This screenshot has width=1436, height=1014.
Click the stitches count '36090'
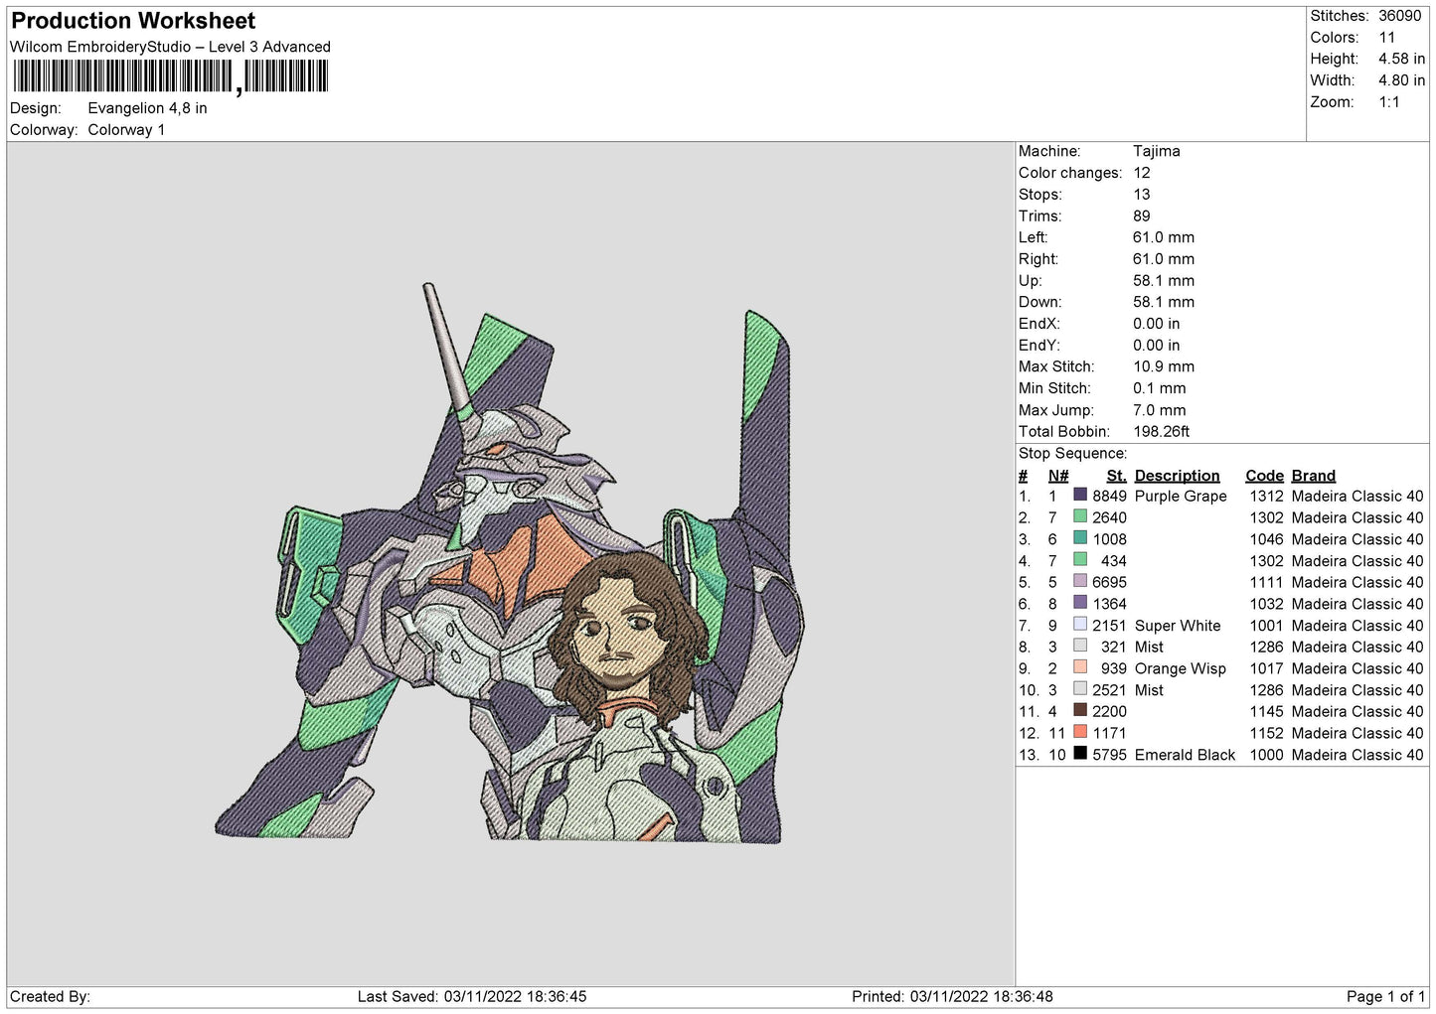pyautogui.click(x=1399, y=16)
